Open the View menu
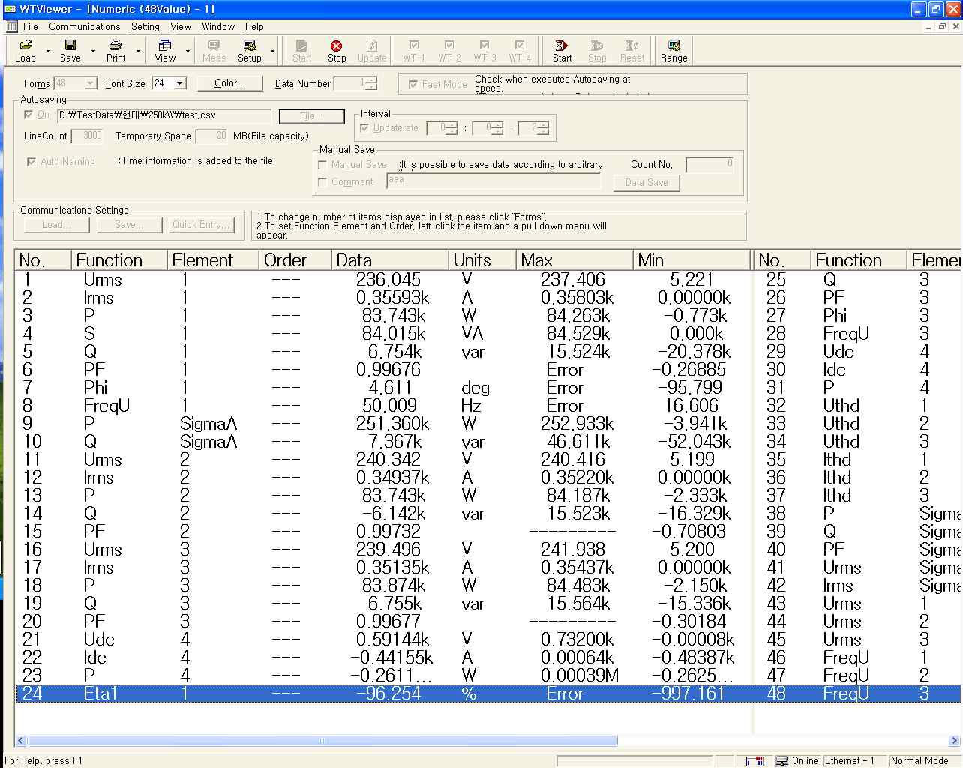 point(180,26)
